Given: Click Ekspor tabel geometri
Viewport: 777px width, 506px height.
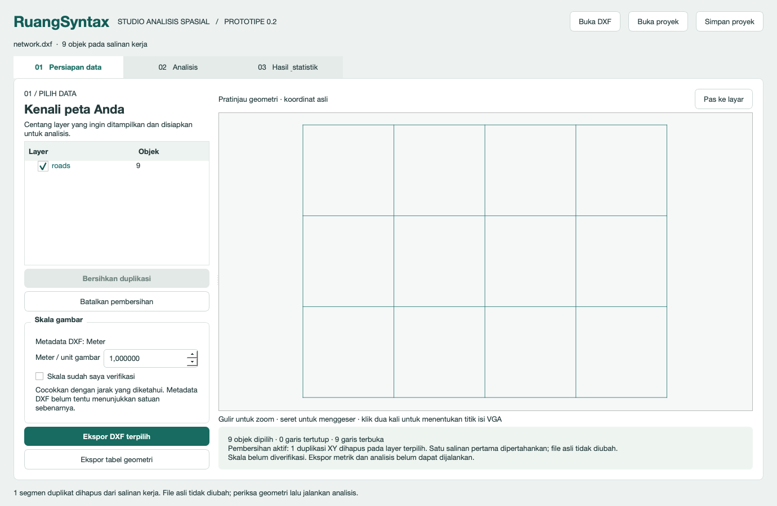Looking at the screenshot, I should (x=117, y=459).
